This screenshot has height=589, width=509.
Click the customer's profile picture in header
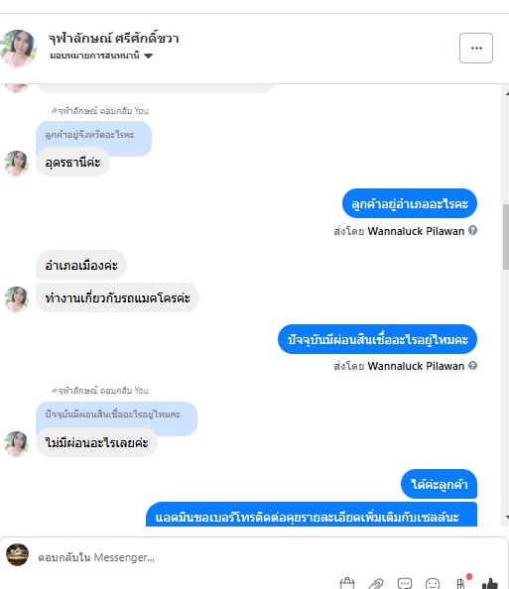pyautogui.click(x=18, y=48)
